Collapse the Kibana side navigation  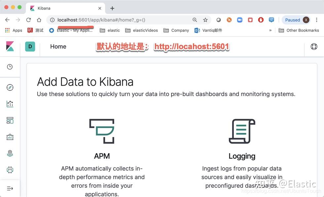coord(10,188)
